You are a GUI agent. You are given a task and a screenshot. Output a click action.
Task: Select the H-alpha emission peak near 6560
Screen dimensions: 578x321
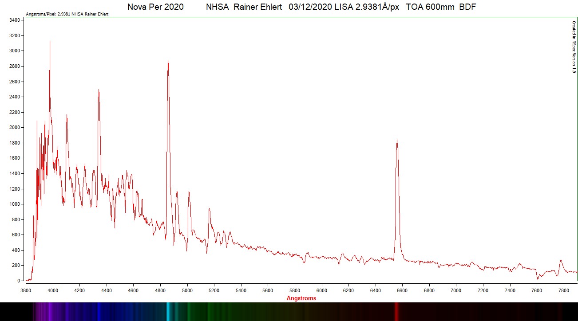[397, 141]
